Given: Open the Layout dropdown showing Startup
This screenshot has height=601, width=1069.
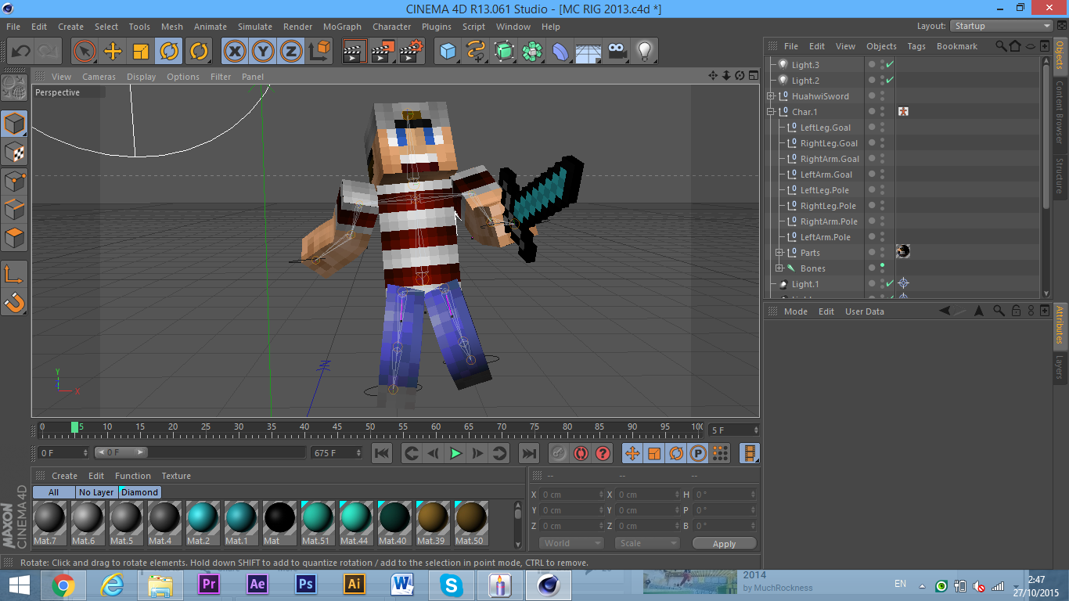Looking at the screenshot, I should click(x=1002, y=26).
